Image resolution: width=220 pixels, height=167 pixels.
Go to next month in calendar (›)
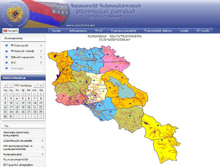coord(35,85)
